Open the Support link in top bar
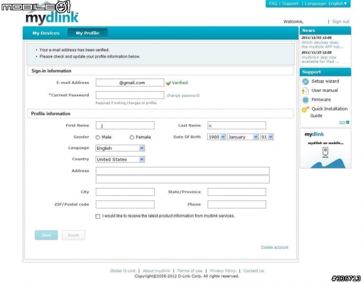 pos(291,3)
